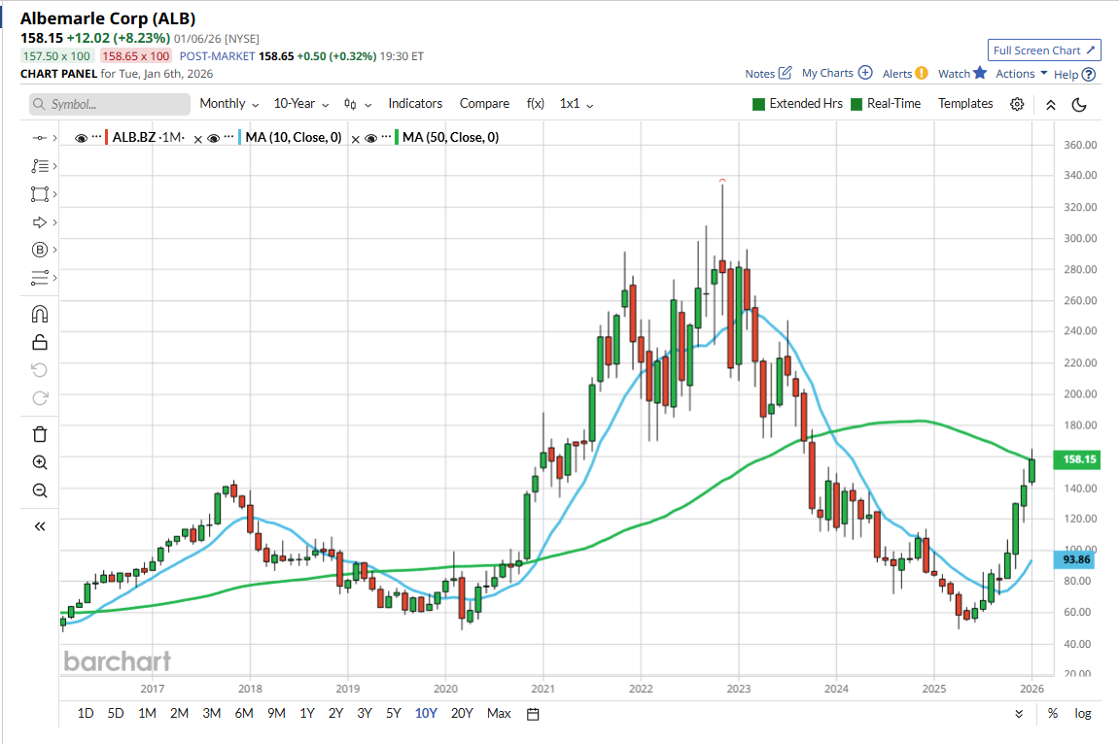Click the Full Screen Chart button
The width and height of the screenshot is (1119, 744).
coord(1044,51)
